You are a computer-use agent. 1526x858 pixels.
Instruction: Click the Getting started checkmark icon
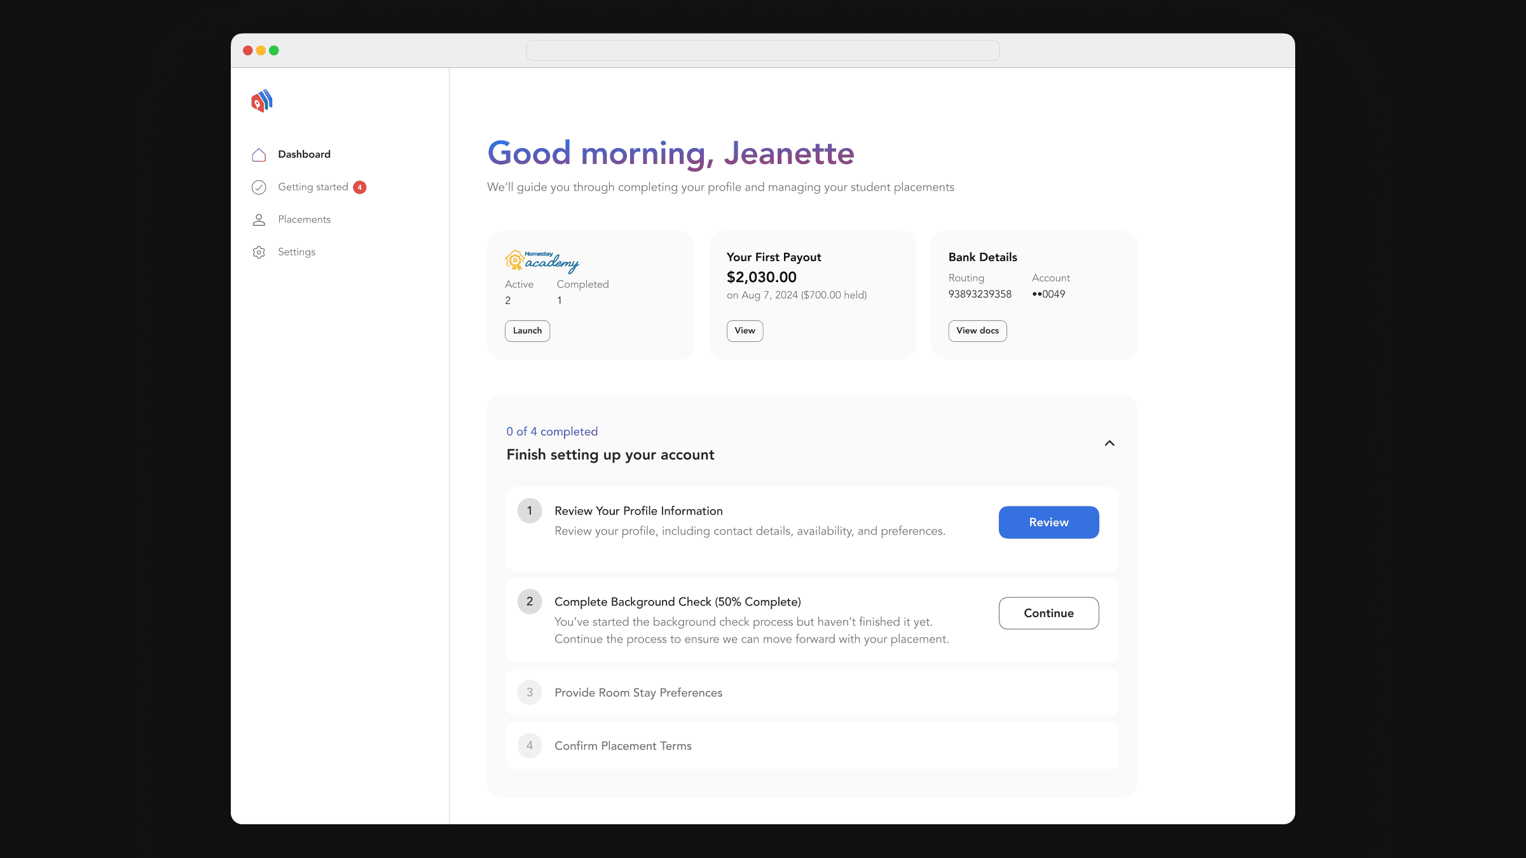tap(259, 187)
